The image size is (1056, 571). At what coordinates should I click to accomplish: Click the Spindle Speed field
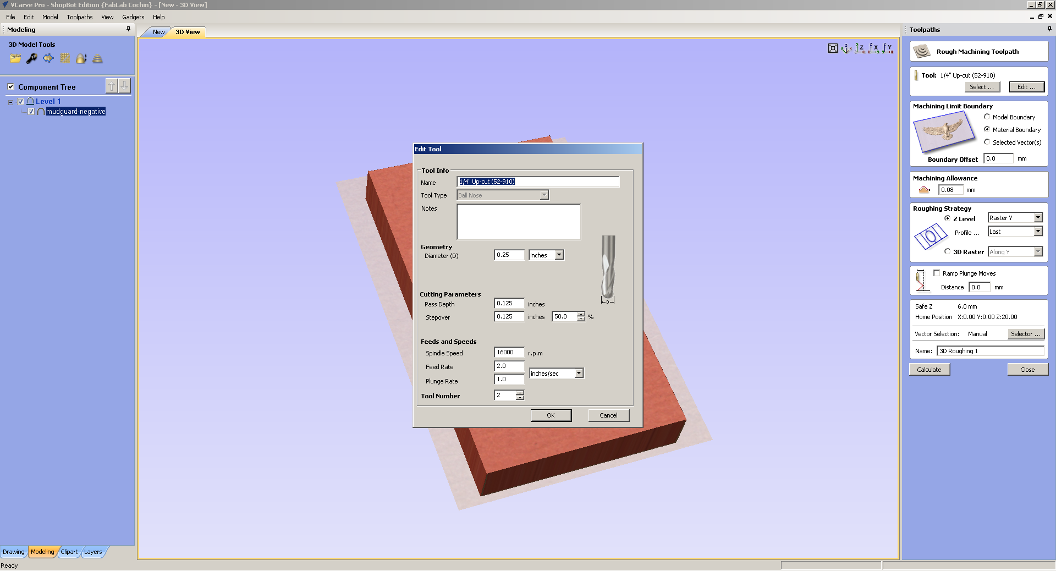(x=509, y=353)
